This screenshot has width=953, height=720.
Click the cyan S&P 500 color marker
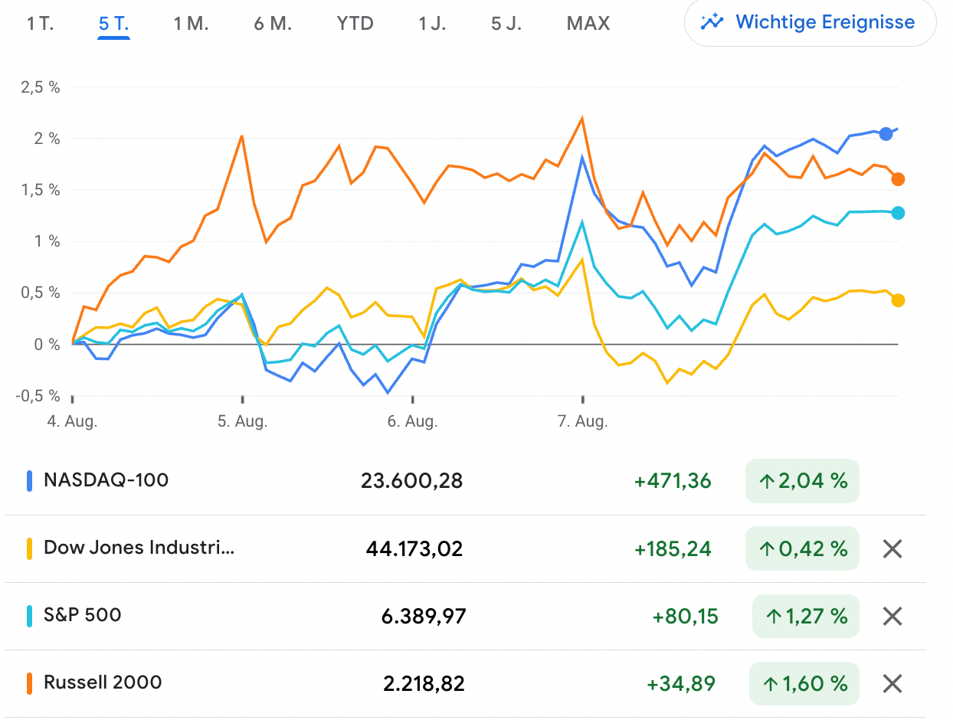(30, 616)
